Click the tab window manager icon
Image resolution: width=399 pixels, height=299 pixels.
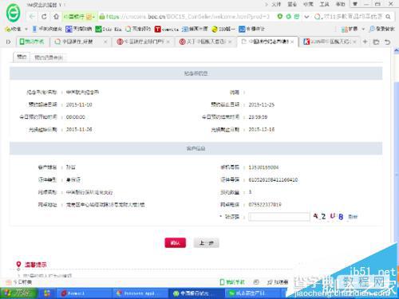[x=376, y=41]
